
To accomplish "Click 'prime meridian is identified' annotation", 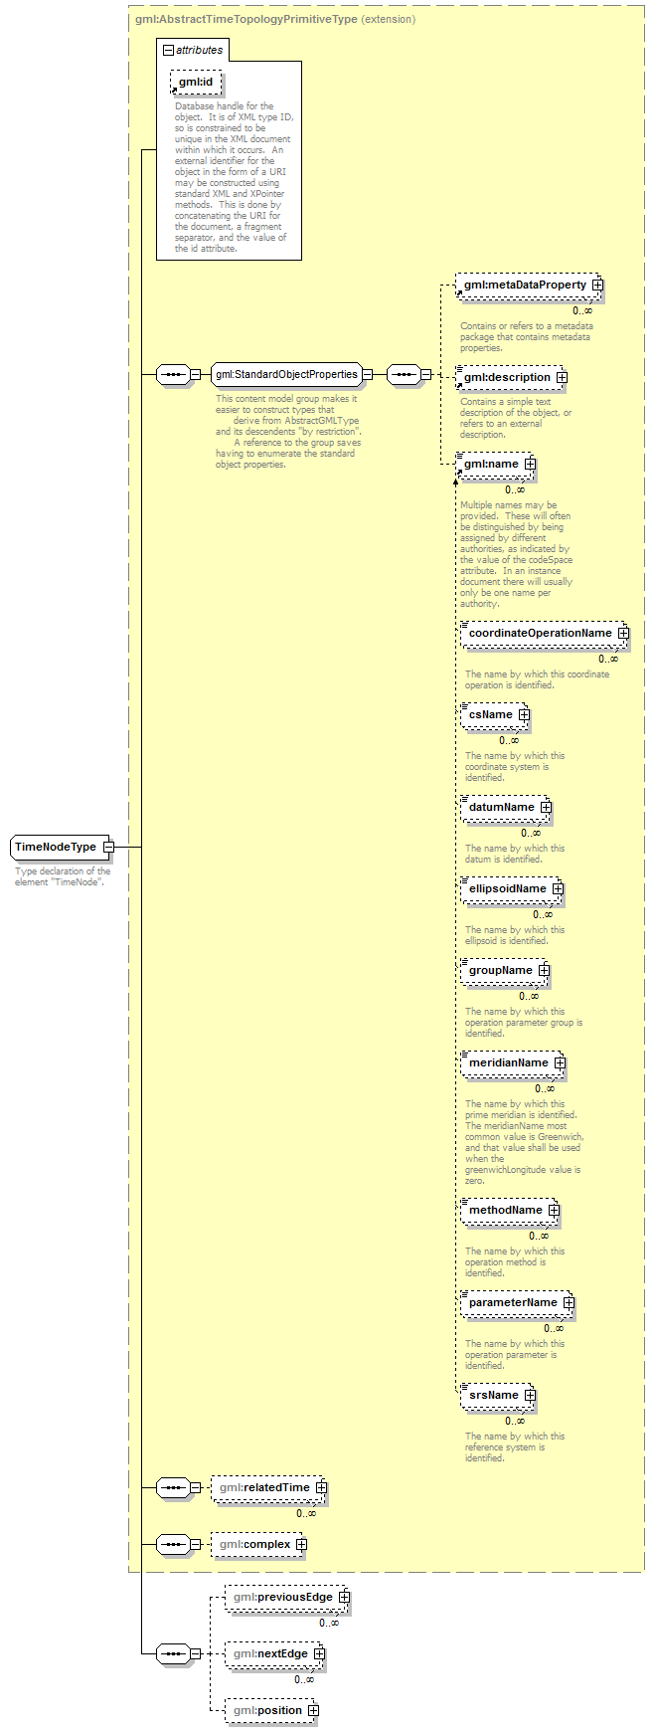I will point(524,1142).
